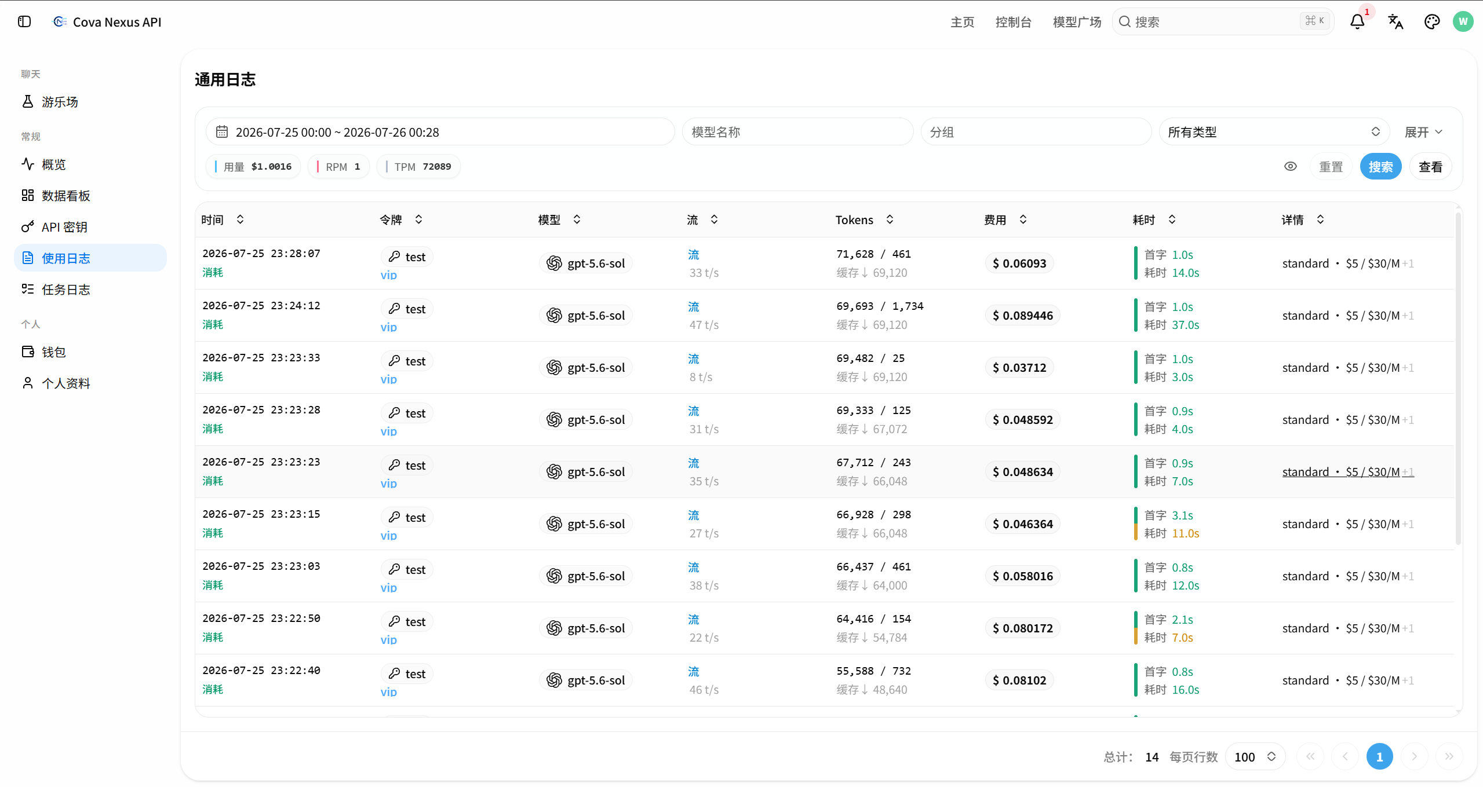
Task: Click the blue 搜索 button
Action: pos(1380,167)
